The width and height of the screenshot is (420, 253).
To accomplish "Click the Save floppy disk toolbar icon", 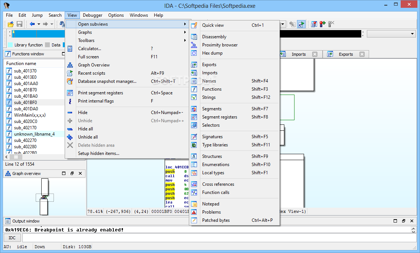I will point(19,24).
